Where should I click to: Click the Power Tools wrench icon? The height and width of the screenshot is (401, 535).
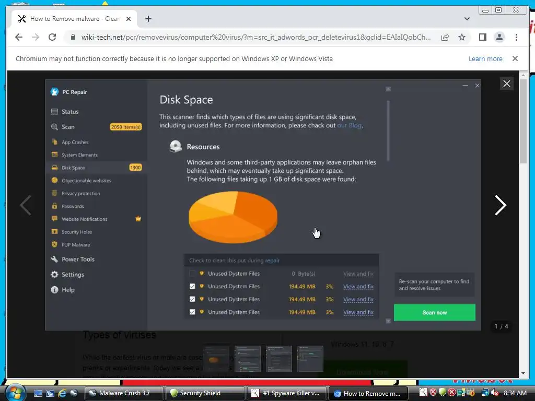(54, 259)
